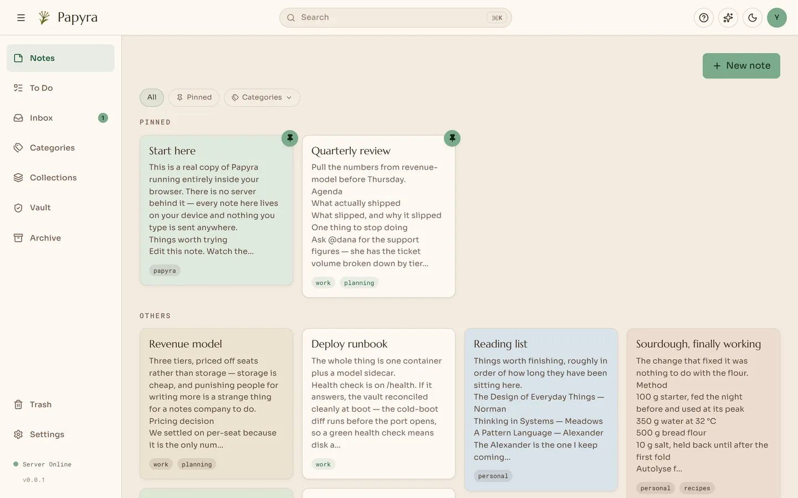This screenshot has width=798, height=498.
Task: Click the Settings gear icon
Action: tap(18, 434)
